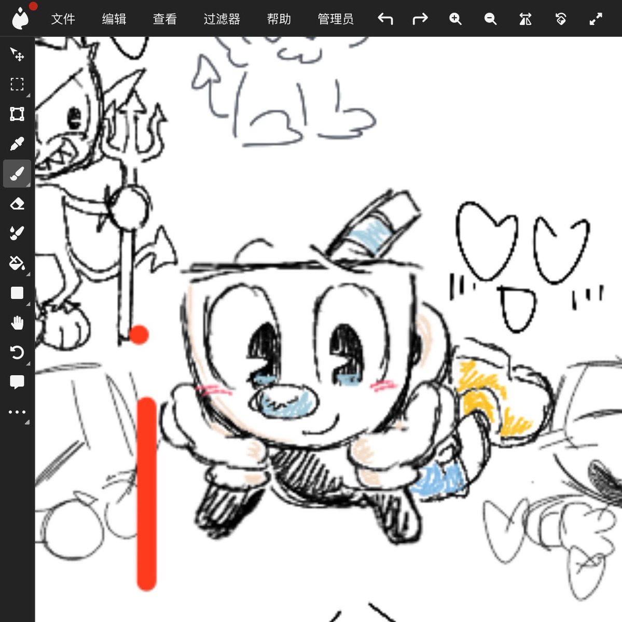This screenshot has width=622, height=622.
Task: Open the 帮助 menu
Action: click(x=279, y=19)
